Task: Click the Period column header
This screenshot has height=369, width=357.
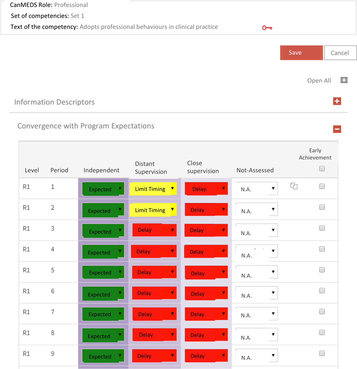Action: (x=59, y=170)
